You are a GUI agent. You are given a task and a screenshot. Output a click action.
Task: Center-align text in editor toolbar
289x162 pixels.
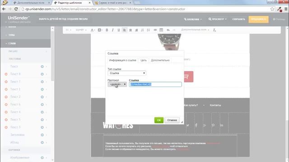tap(131, 30)
